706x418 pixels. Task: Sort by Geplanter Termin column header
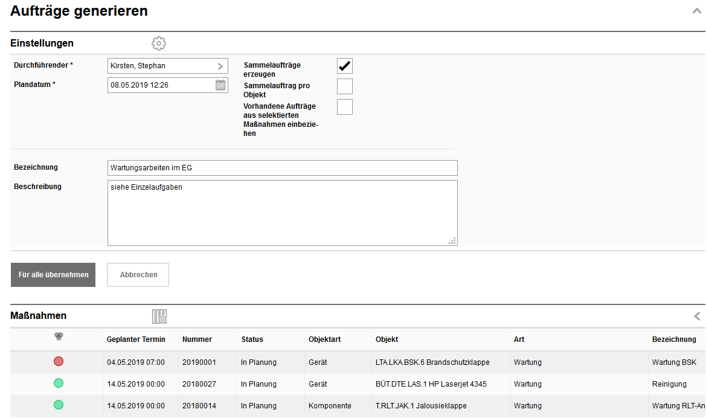click(136, 339)
